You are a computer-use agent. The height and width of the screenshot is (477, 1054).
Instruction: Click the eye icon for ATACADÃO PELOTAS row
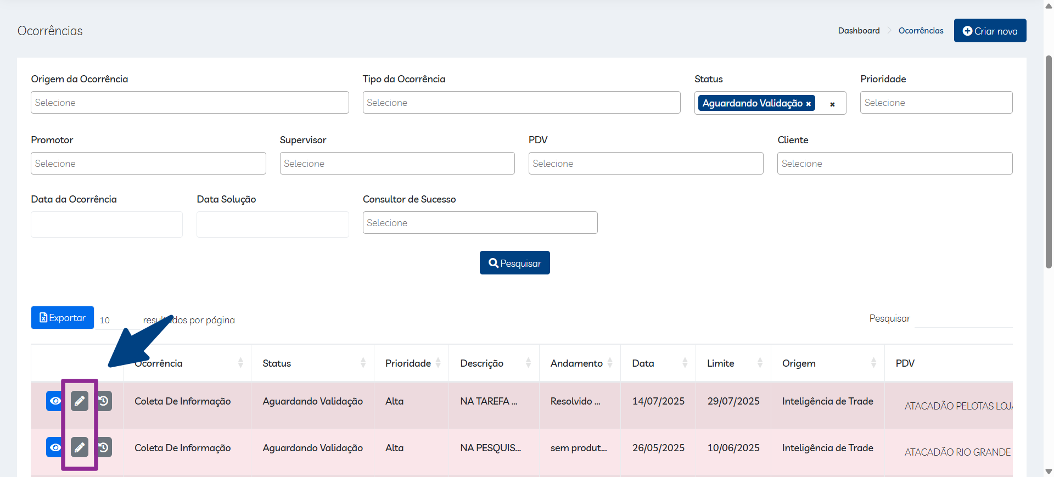click(55, 401)
